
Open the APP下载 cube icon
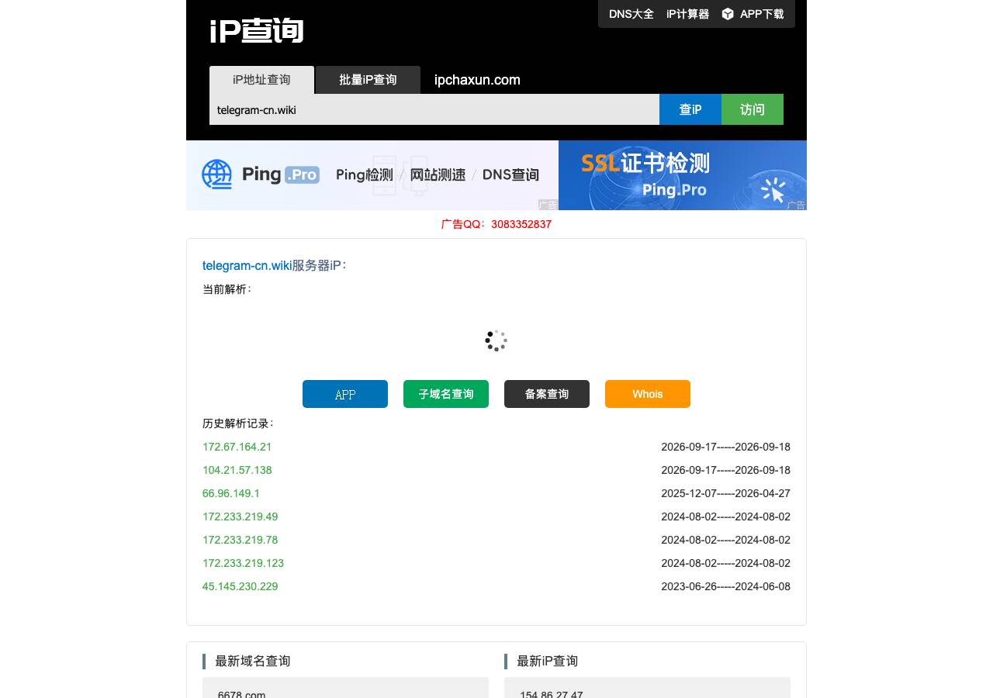point(728,14)
